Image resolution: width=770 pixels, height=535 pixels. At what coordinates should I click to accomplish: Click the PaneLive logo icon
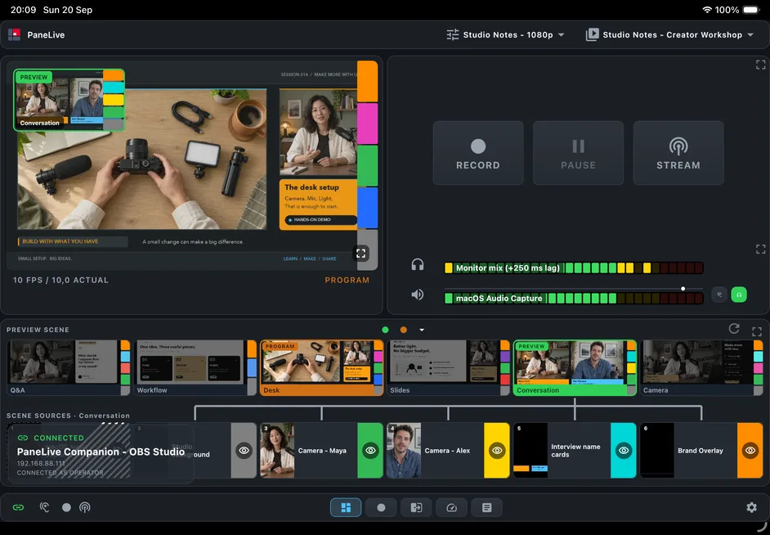click(x=14, y=35)
